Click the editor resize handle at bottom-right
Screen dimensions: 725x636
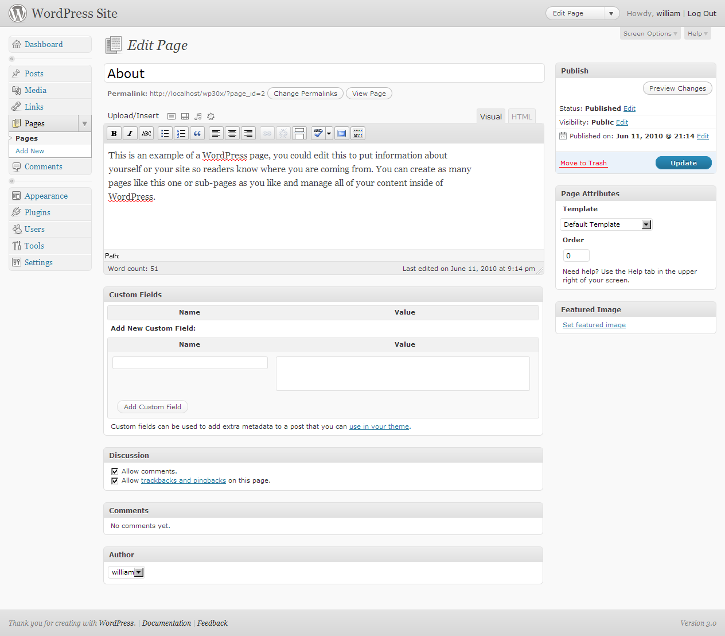[x=540, y=270]
